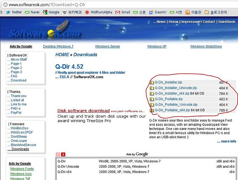Open the Windows Server ad link
Viewport: 238px width, 180px height.
click(107, 46)
